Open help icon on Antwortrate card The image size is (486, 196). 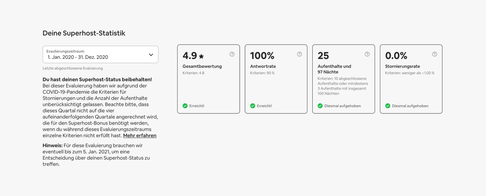(300, 54)
